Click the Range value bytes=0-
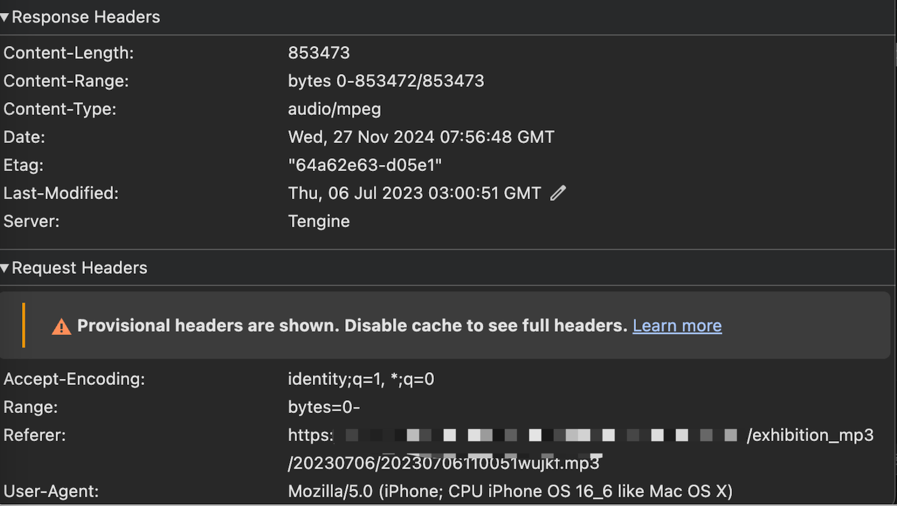The height and width of the screenshot is (506, 897). coord(324,407)
